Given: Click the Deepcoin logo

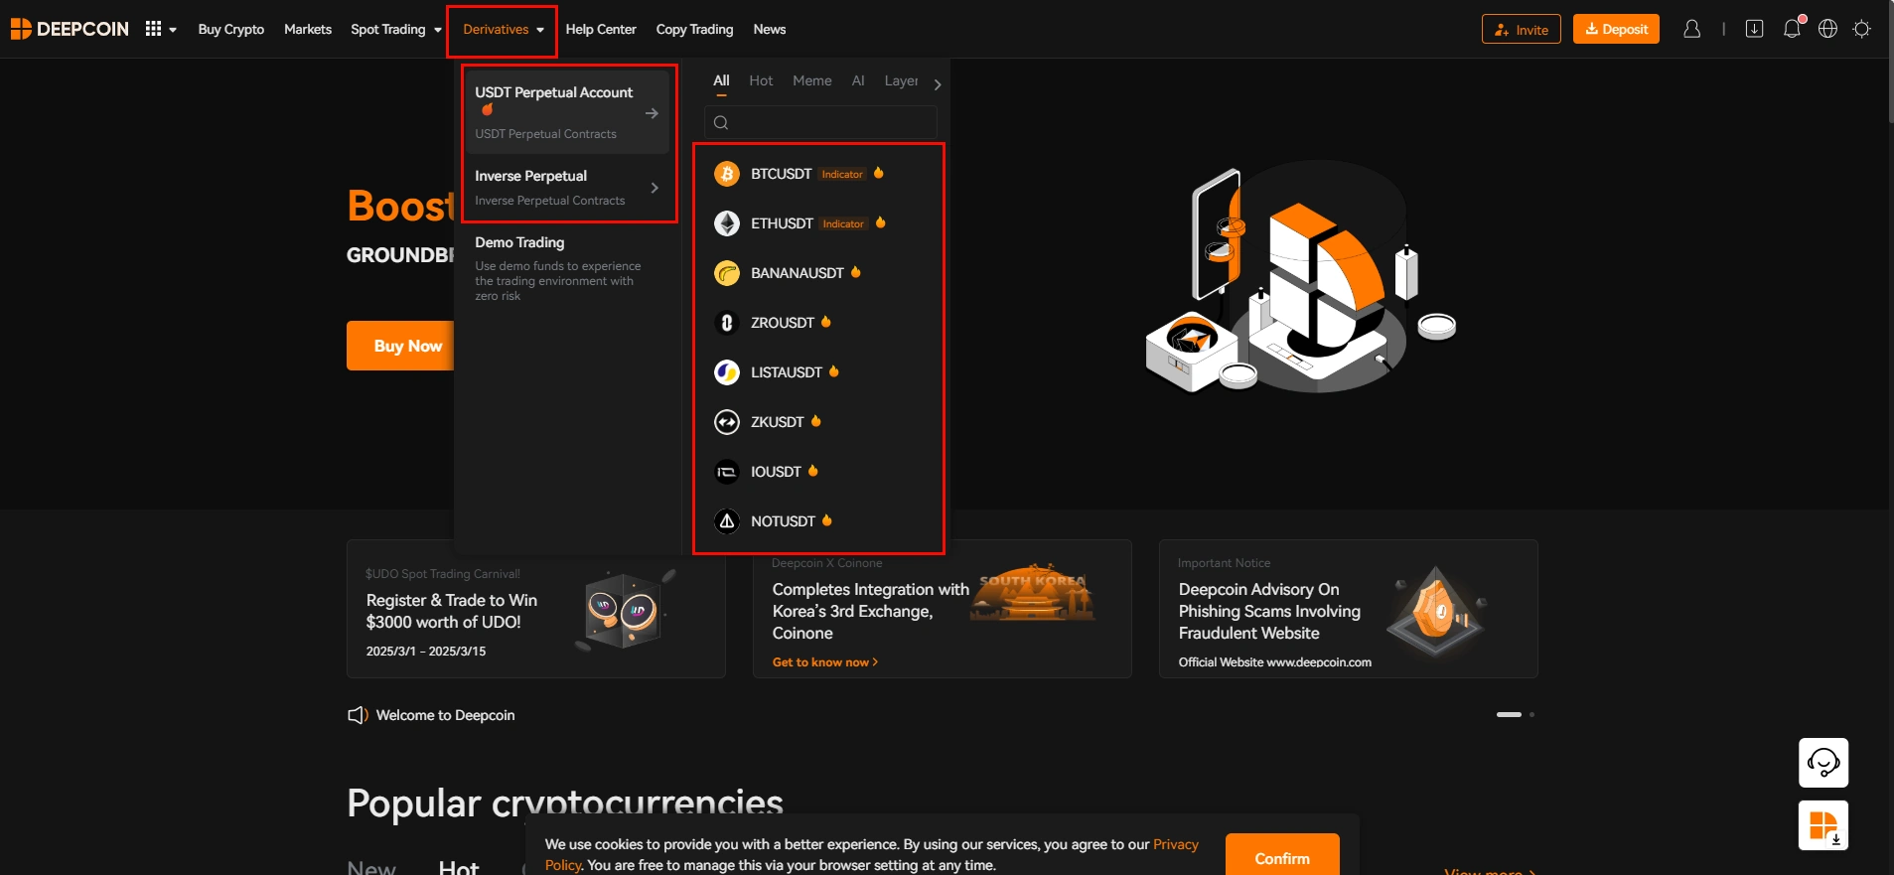Looking at the screenshot, I should click(x=70, y=29).
